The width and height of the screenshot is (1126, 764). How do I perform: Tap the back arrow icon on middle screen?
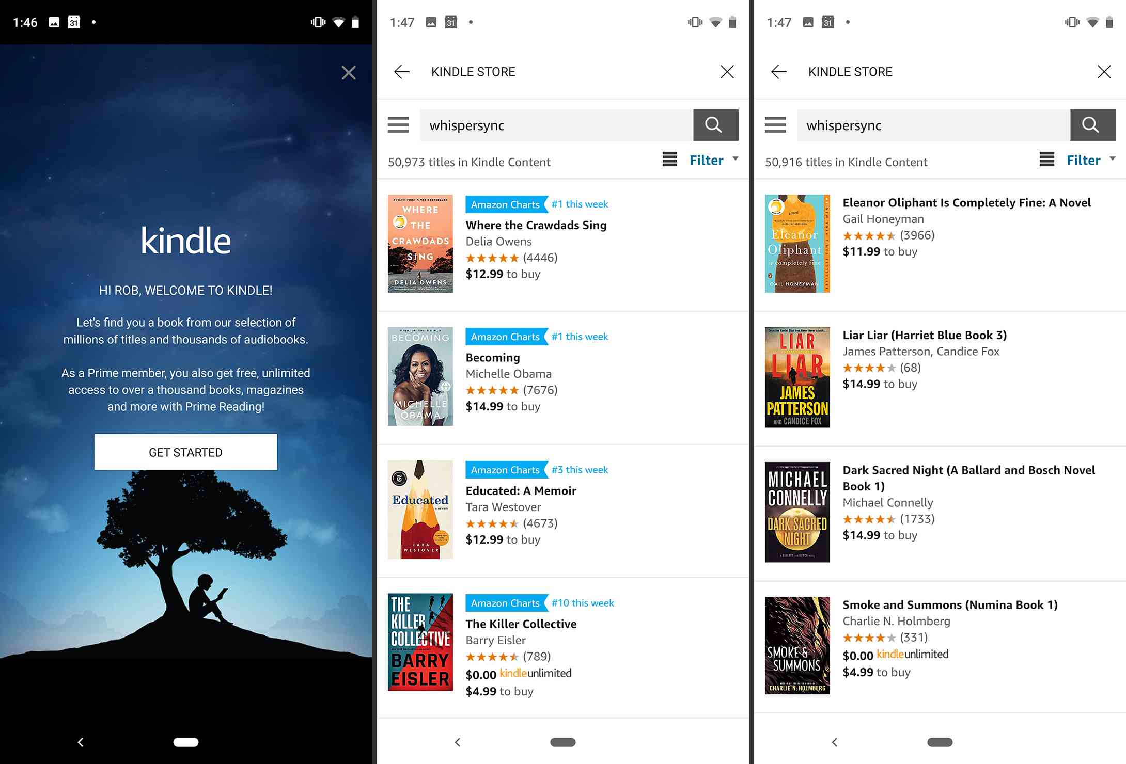402,72
